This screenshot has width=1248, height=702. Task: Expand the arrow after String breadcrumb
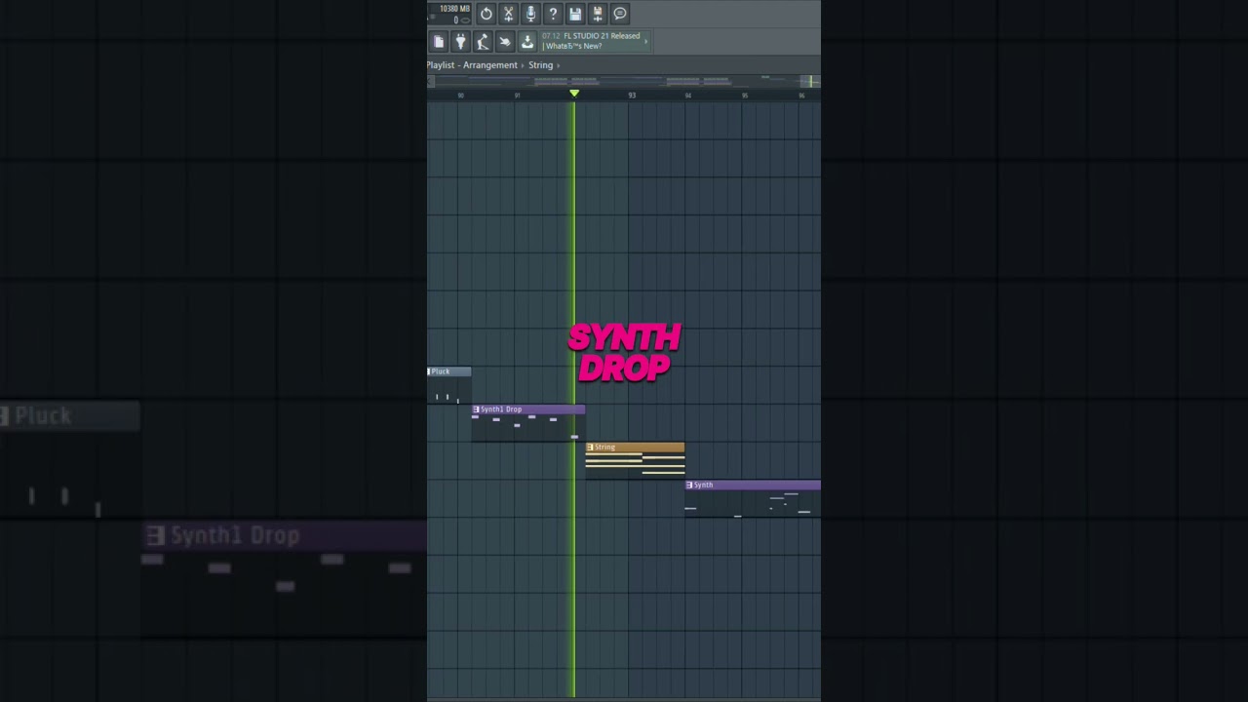point(559,65)
